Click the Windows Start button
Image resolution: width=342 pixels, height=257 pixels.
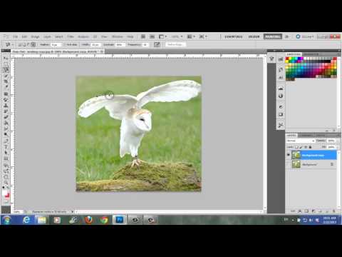[7, 220]
